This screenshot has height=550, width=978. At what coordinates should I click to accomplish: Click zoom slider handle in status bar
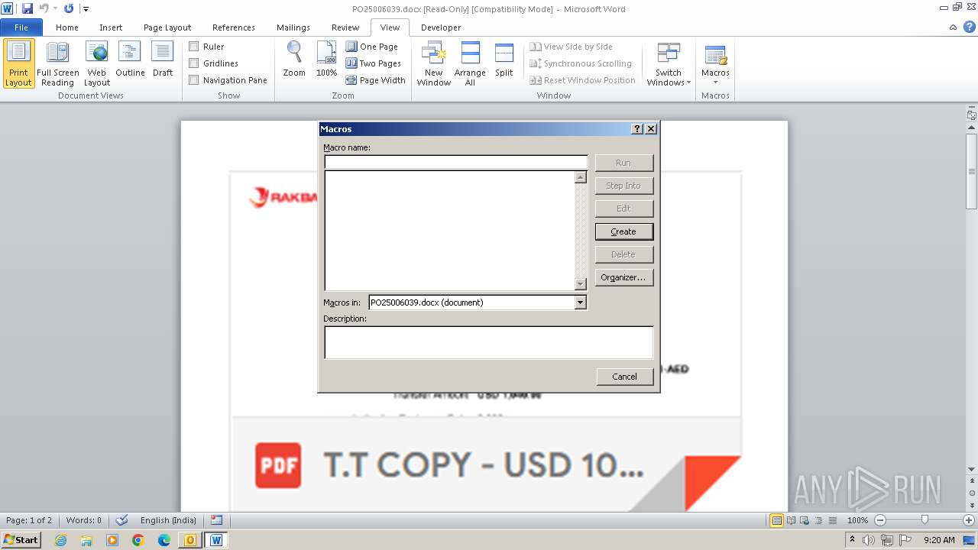coord(925,520)
